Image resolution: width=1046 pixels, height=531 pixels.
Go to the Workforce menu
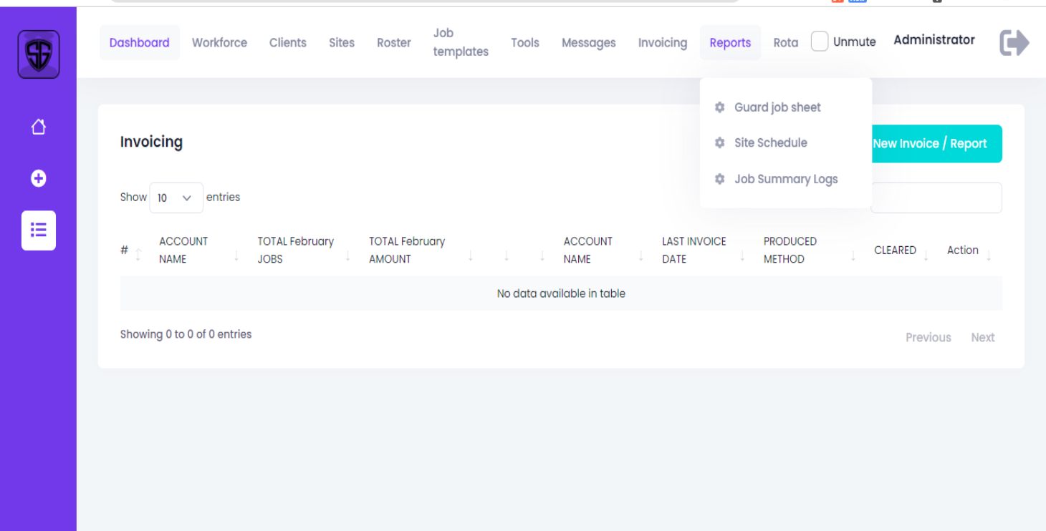[219, 43]
